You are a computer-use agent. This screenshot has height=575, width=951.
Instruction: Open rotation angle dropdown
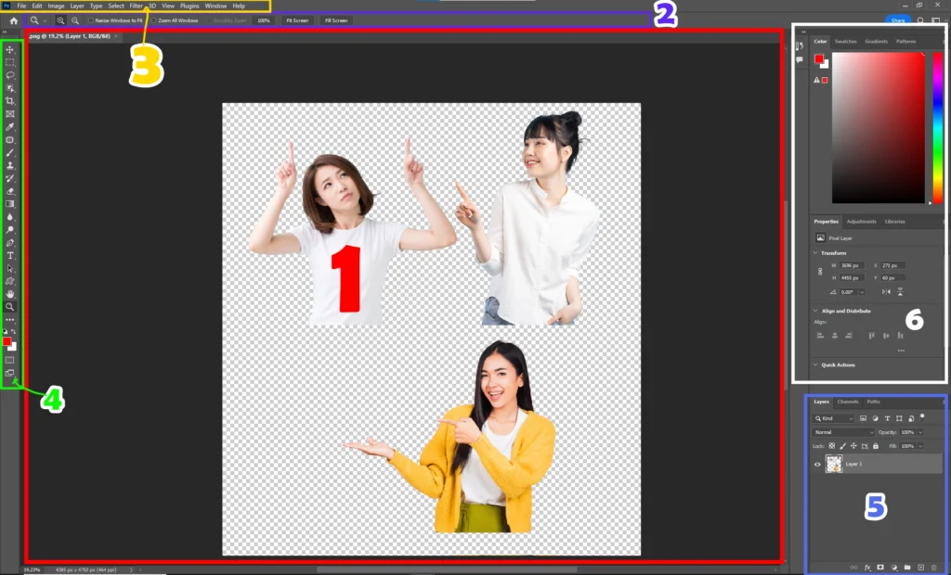point(861,292)
